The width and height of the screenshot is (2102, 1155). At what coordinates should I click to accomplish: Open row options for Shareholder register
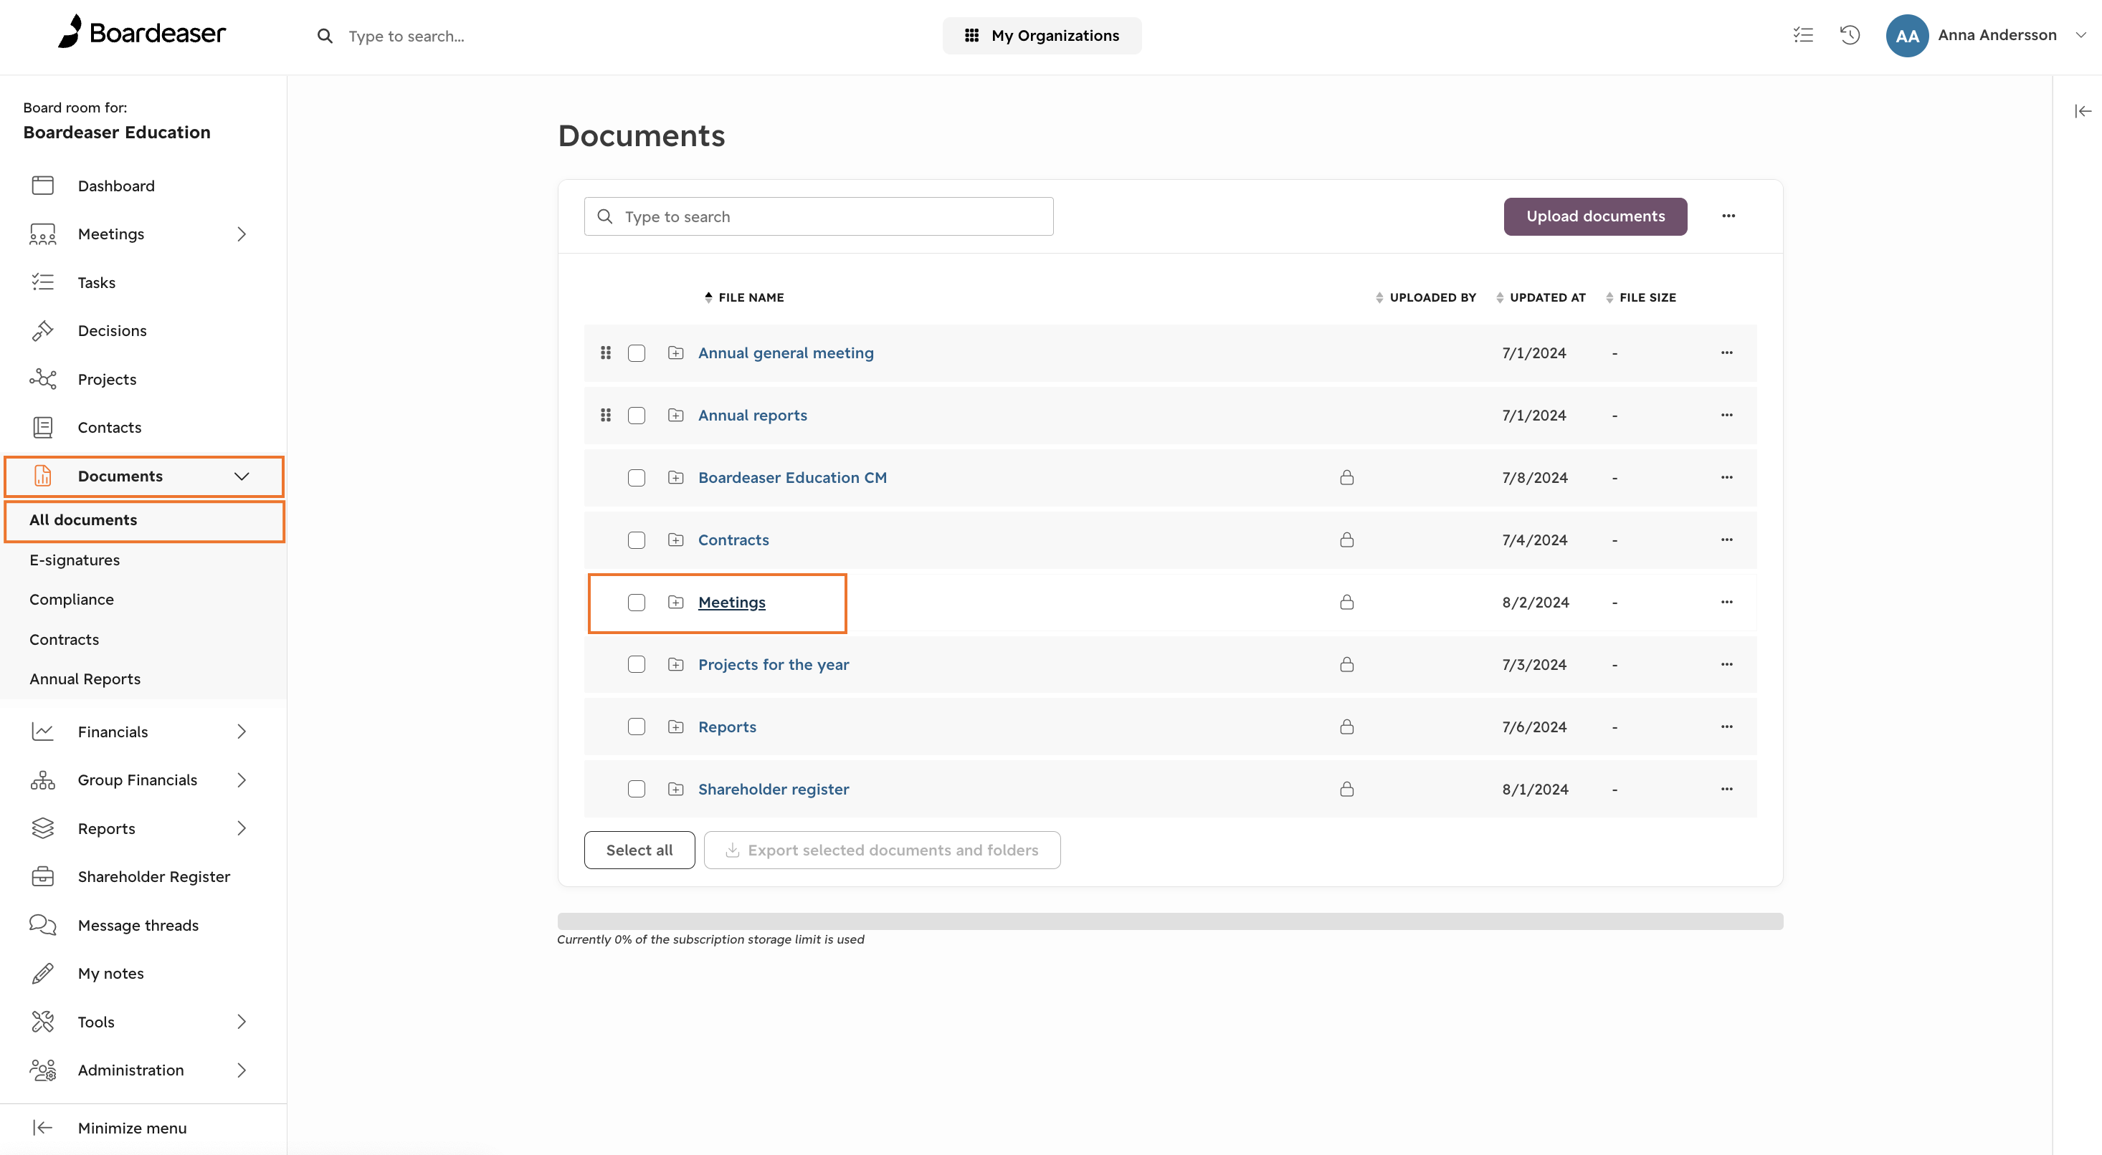pos(1726,789)
